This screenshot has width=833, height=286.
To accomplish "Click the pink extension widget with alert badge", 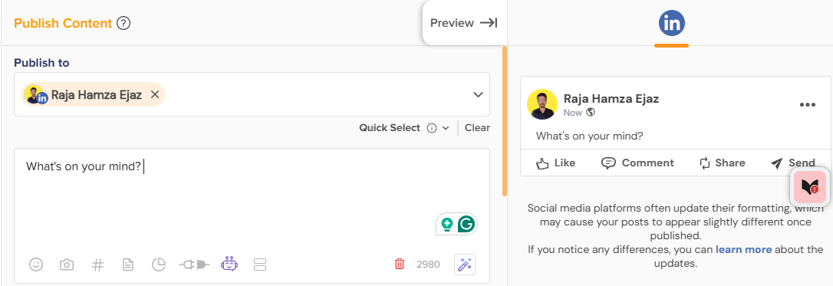I will pos(809,186).
